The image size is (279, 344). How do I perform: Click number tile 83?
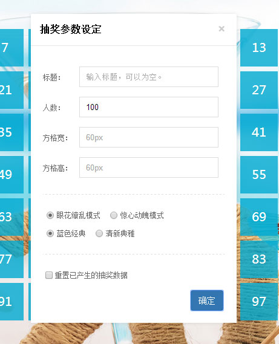(x=259, y=259)
